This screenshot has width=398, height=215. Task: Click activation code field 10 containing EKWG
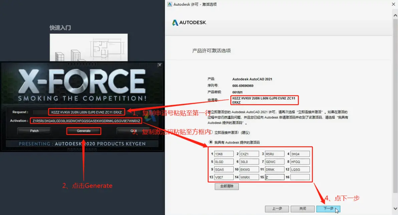pyautogui.click(x=249, y=169)
